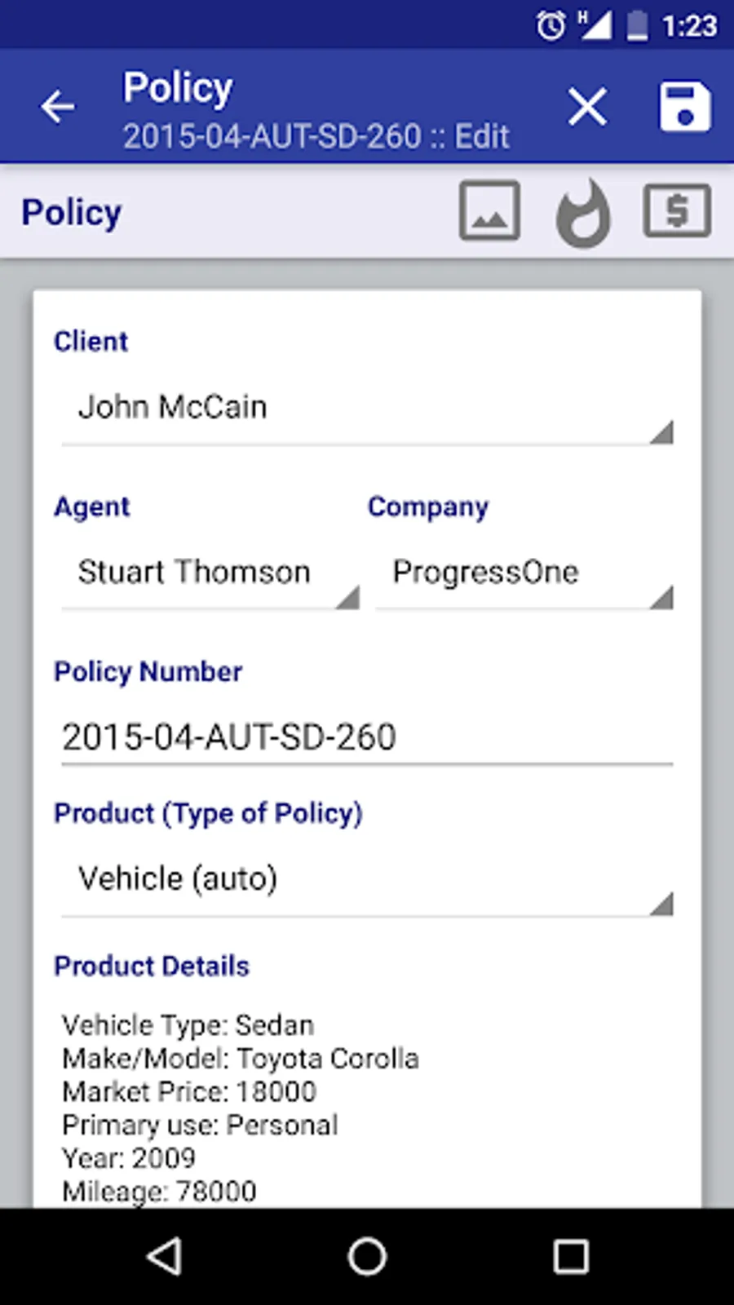The image size is (734, 1305).
Task: Tap the recent apps square button
Action: pyautogui.click(x=571, y=1256)
